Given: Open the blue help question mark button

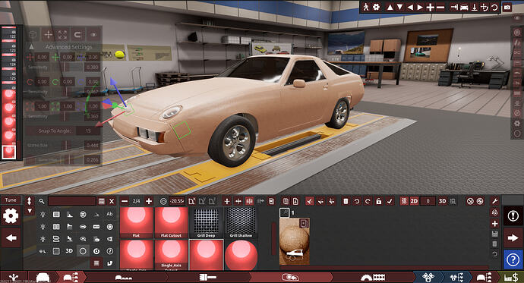Looking at the screenshot, I should tap(513, 259).
